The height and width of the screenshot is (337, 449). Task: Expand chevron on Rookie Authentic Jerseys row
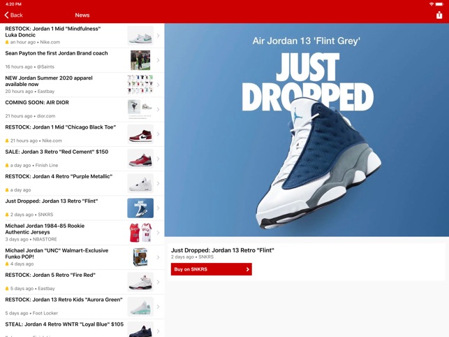[158, 232]
